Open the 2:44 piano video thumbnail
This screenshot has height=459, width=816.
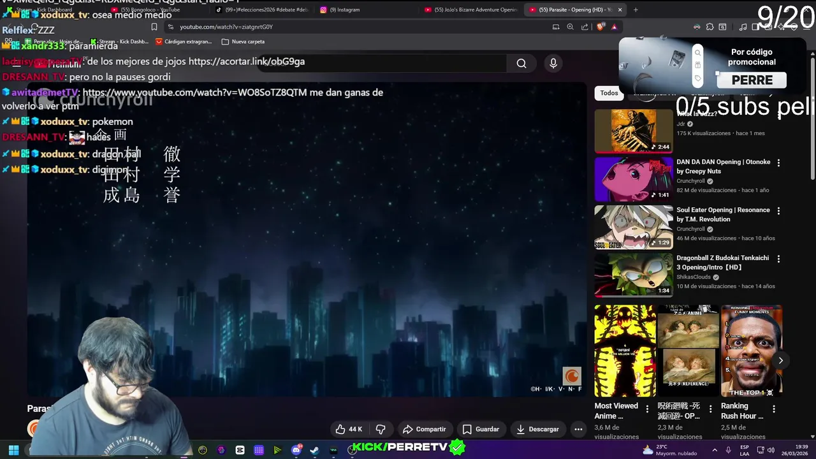634,131
